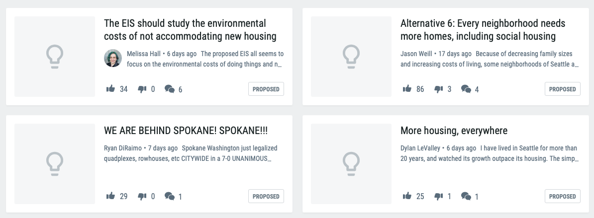The image size is (594, 218).
Task: Open comments on the Spokane idea
Action: (170, 197)
